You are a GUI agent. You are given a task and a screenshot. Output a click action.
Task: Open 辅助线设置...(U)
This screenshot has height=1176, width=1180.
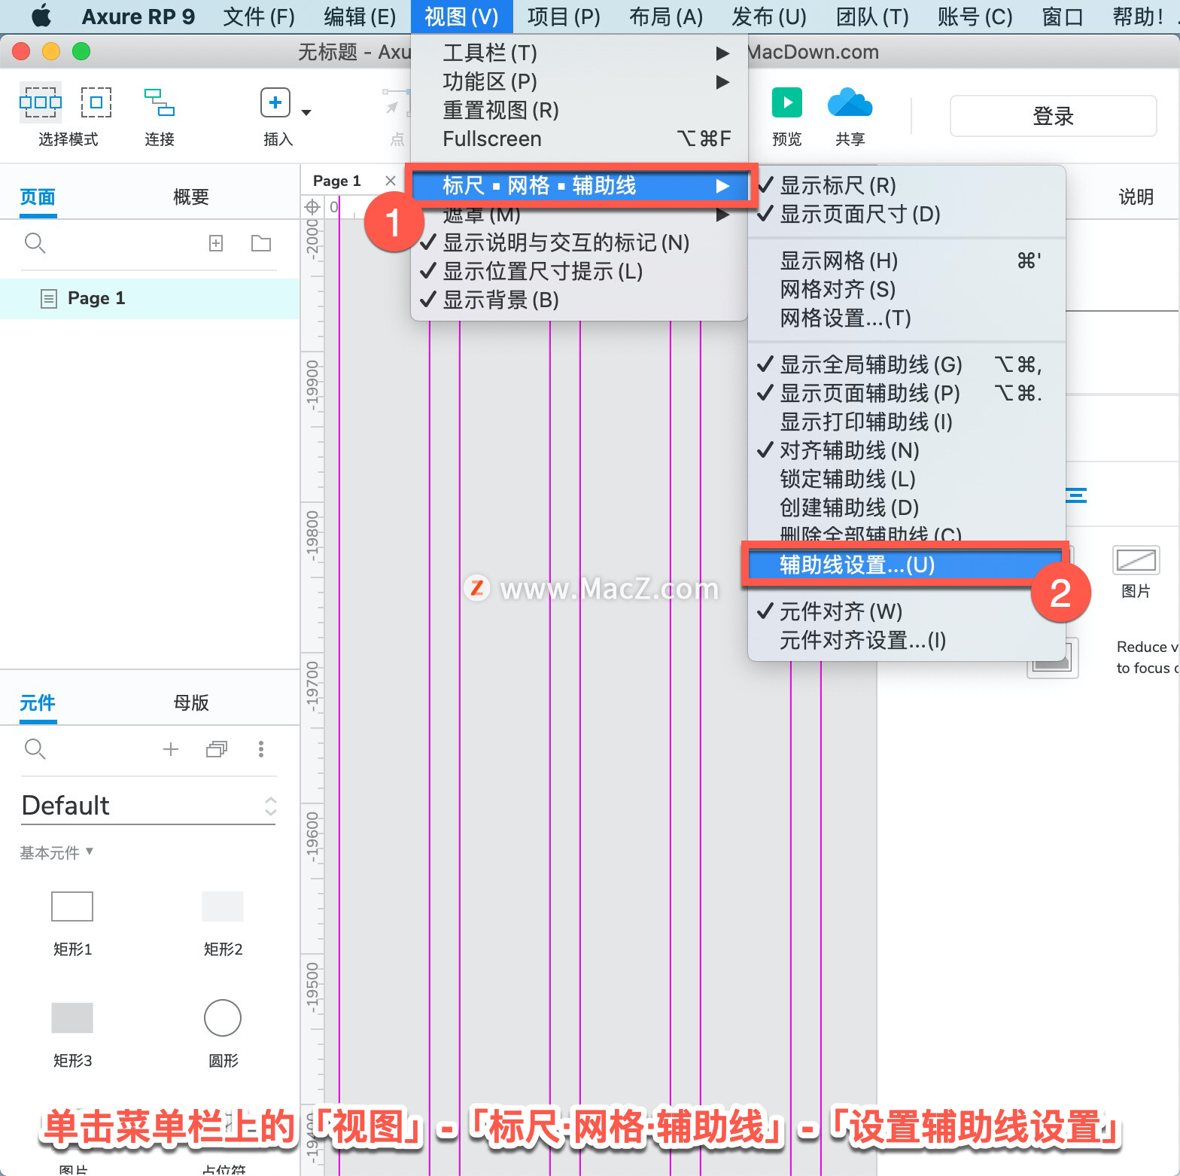click(x=905, y=565)
